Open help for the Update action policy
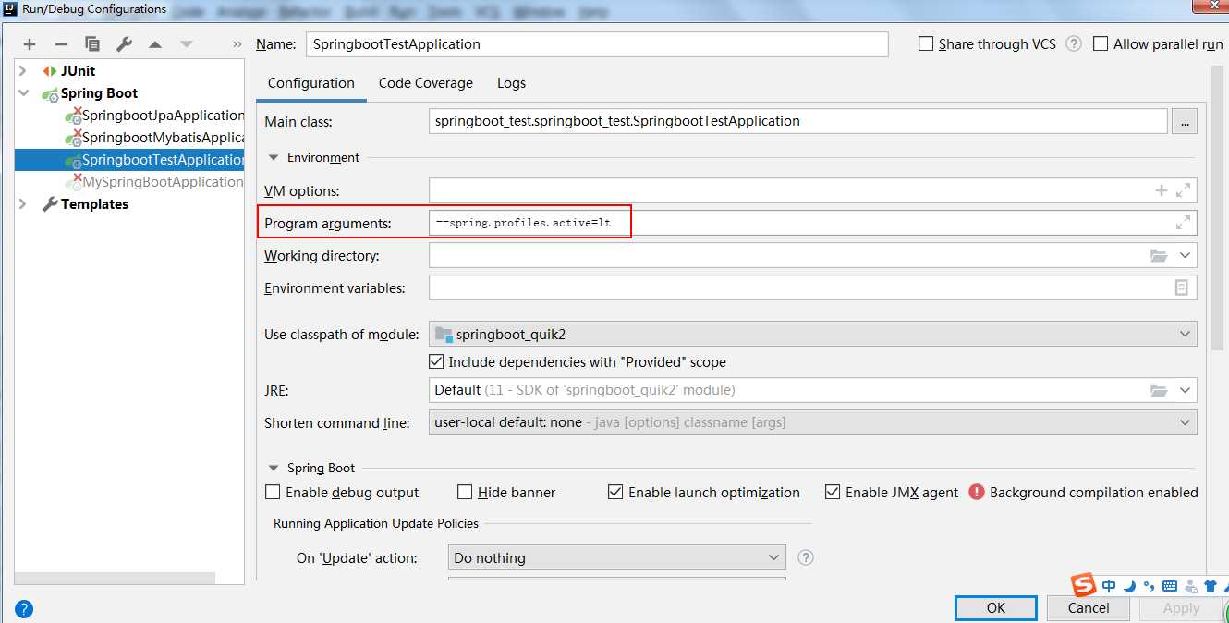Screen dimensions: 1229x623 click(x=806, y=557)
